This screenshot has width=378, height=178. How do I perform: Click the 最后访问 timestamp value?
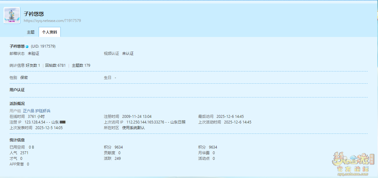pos(230,117)
